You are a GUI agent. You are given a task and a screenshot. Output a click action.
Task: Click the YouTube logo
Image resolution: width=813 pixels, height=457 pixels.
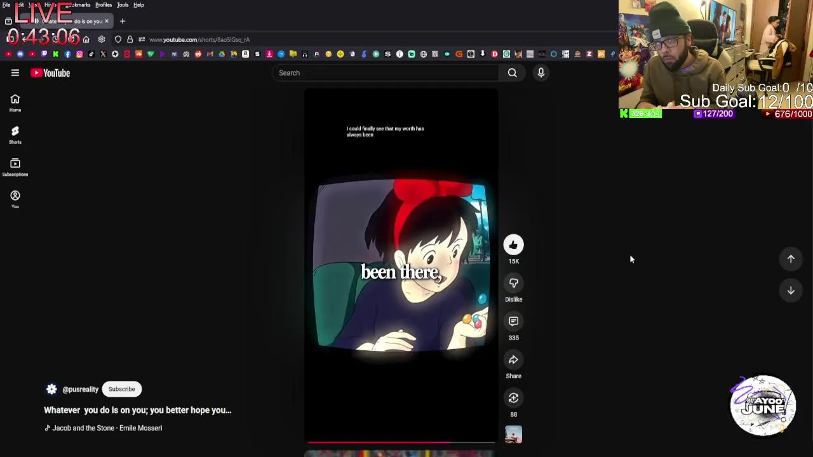pos(50,73)
